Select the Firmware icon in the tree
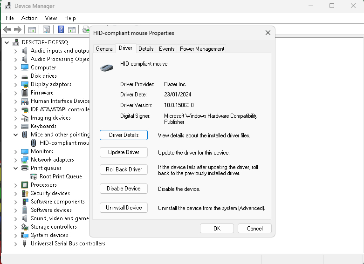The height and width of the screenshot is (264, 364). pyautogui.click(x=25, y=93)
